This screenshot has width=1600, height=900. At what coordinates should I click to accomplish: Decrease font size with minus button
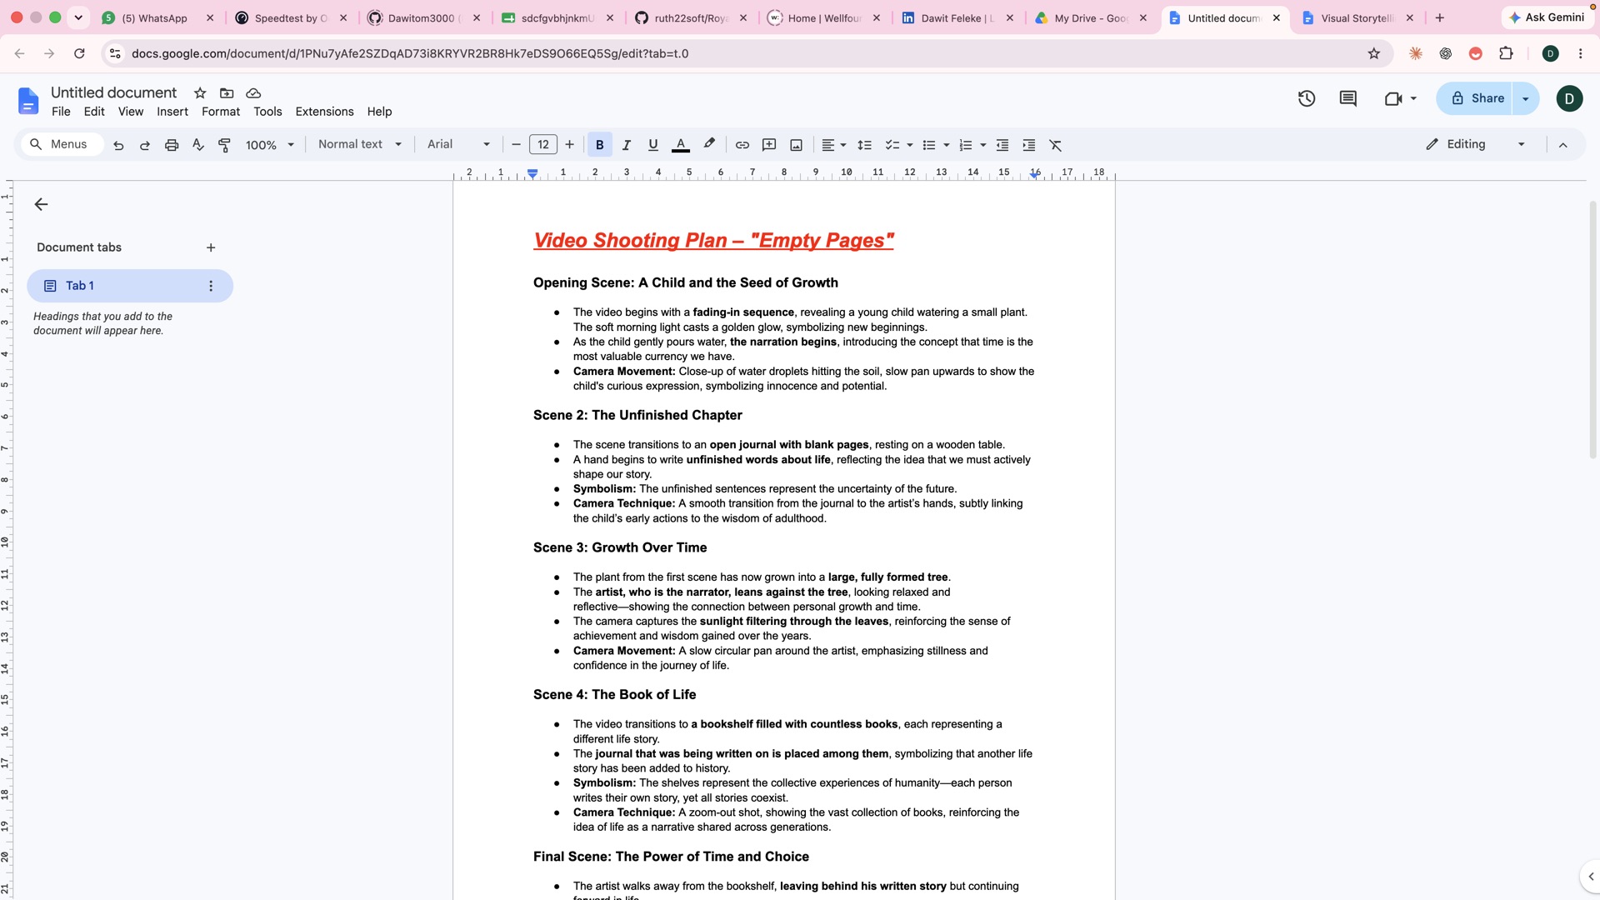point(516,145)
